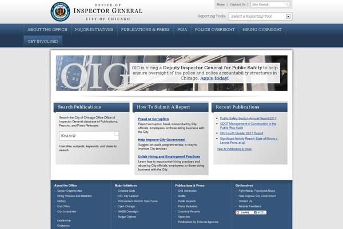Screen dimensions: 343x229
Task: Open the Fraud or Corruption link
Action: click(x=153, y=119)
